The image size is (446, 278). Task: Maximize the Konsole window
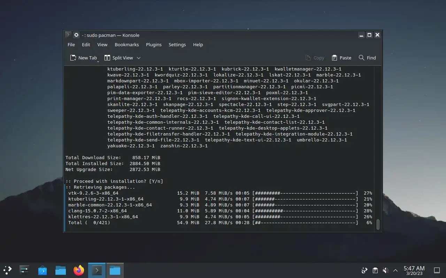[x=369, y=35]
